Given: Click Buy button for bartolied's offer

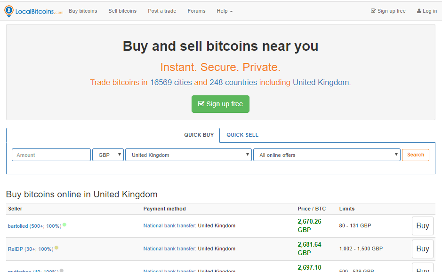Looking at the screenshot, I should (423, 225).
